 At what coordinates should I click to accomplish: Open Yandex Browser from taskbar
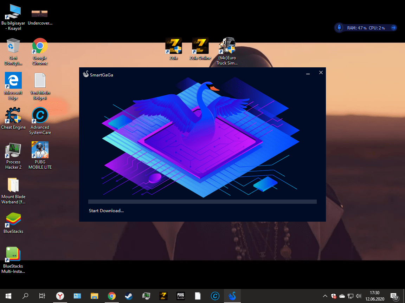click(x=60, y=296)
